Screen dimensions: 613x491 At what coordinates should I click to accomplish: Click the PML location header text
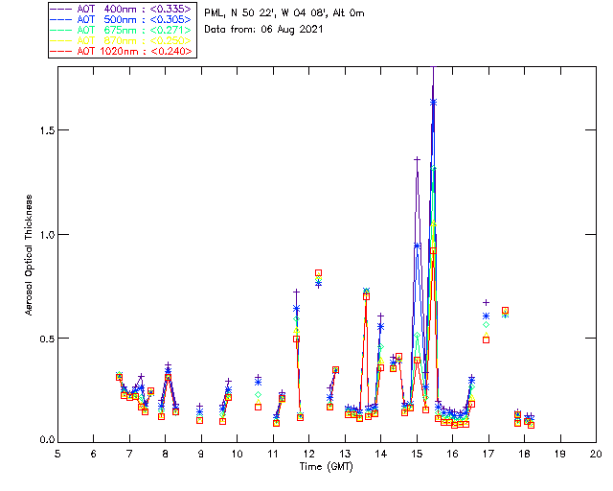(284, 12)
